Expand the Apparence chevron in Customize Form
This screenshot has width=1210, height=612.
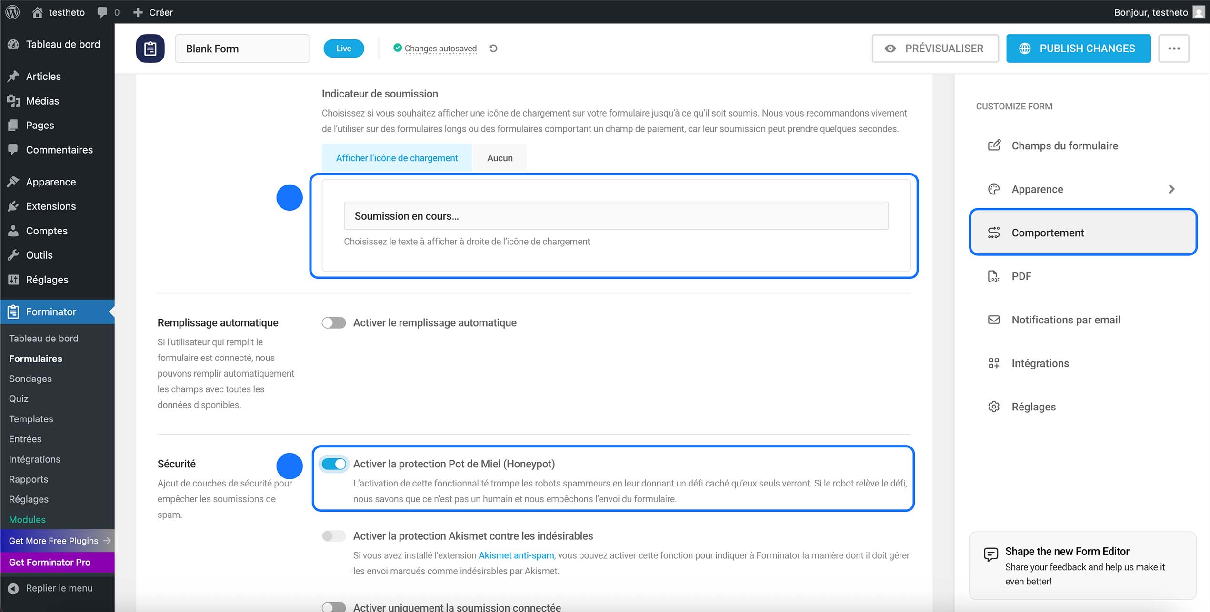[x=1172, y=189]
